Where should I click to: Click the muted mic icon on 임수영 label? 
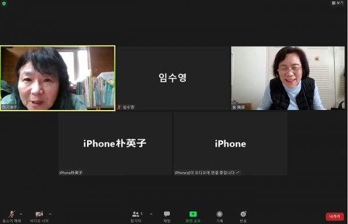(119, 107)
